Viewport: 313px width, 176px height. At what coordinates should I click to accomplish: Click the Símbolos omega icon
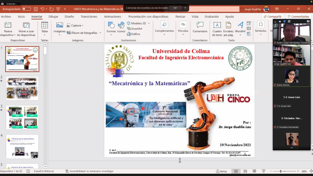click(x=261, y=25)
